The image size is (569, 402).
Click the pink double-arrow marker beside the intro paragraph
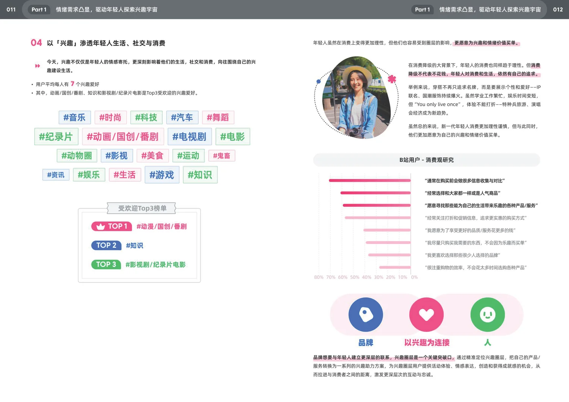click(37, 66)
